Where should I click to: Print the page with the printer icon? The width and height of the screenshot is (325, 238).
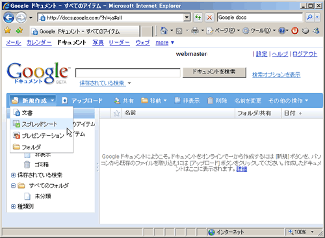195,31
